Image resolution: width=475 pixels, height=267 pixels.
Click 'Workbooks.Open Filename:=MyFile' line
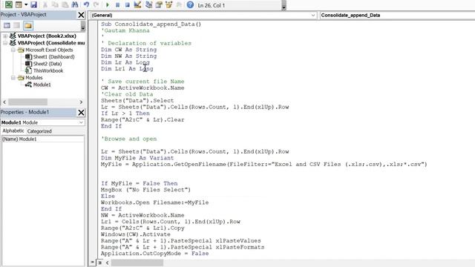pos(155,202)
